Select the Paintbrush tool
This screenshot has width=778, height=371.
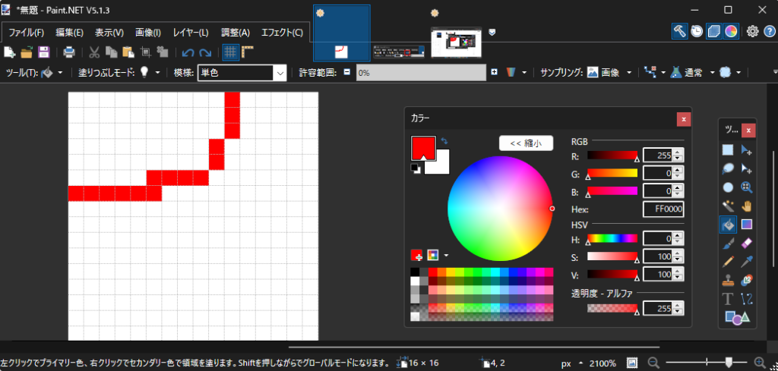pos(728,244)
